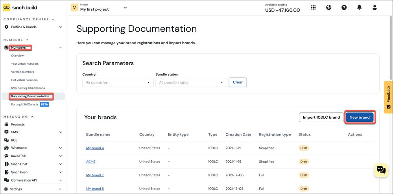The image size is (393, 194).
Task: Open the help question mark icon
Action: (344, 7)
